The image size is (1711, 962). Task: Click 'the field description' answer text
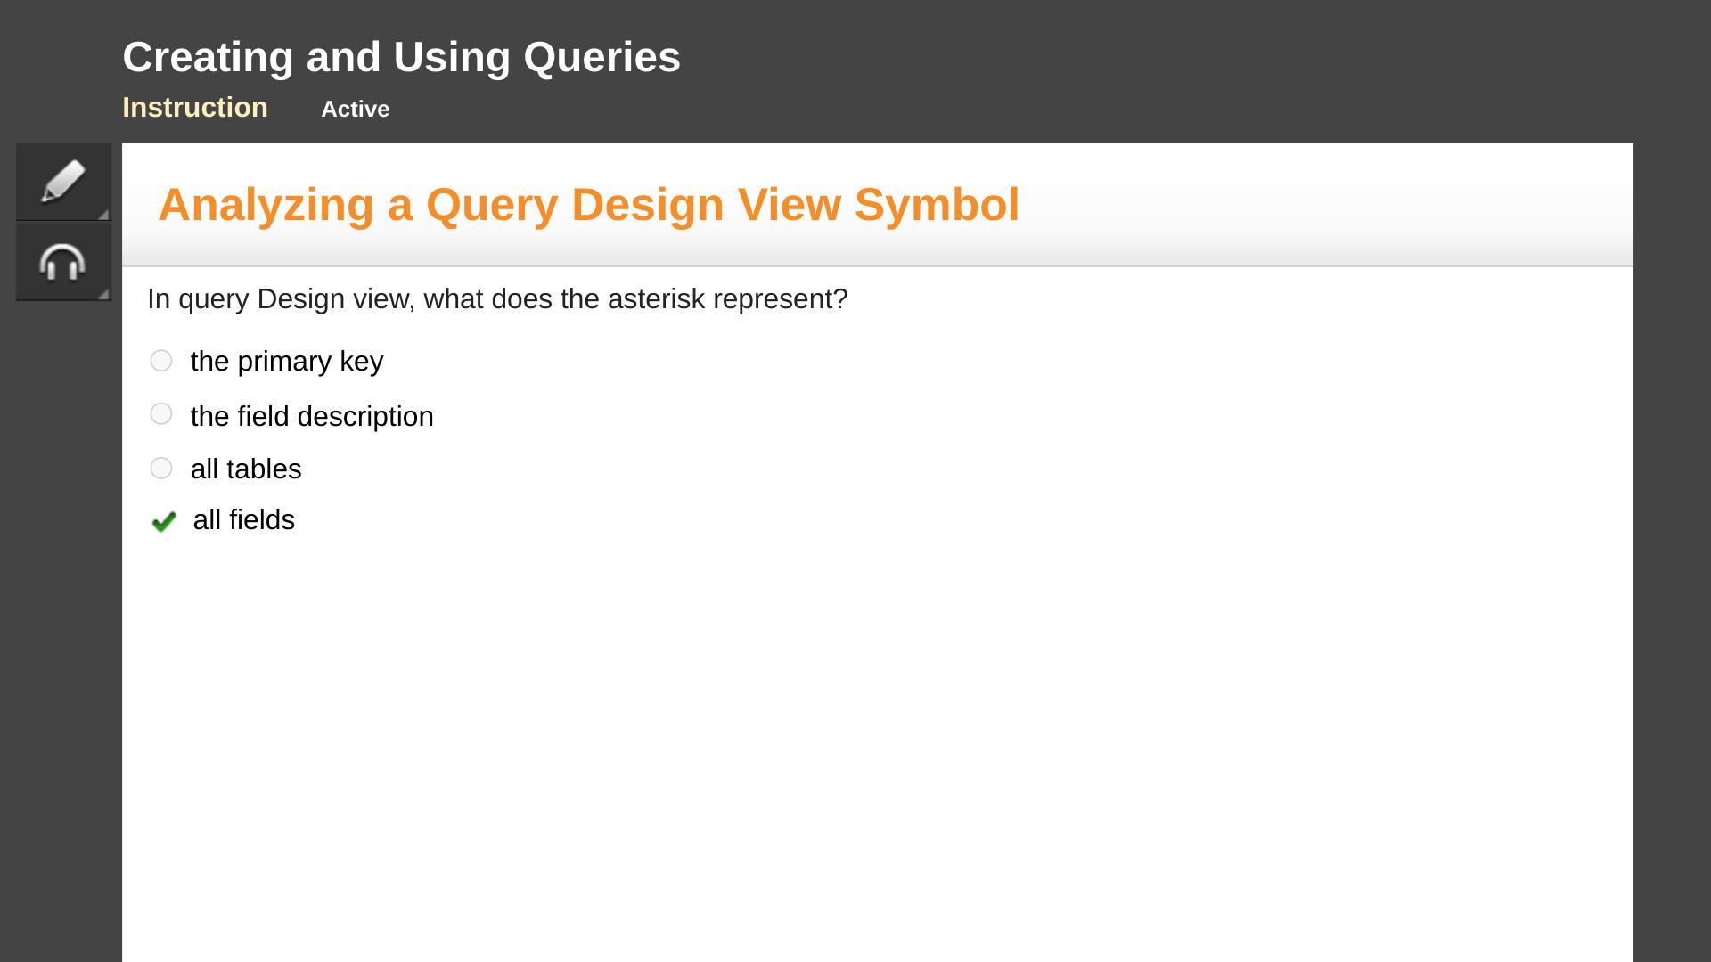[312, 417]
